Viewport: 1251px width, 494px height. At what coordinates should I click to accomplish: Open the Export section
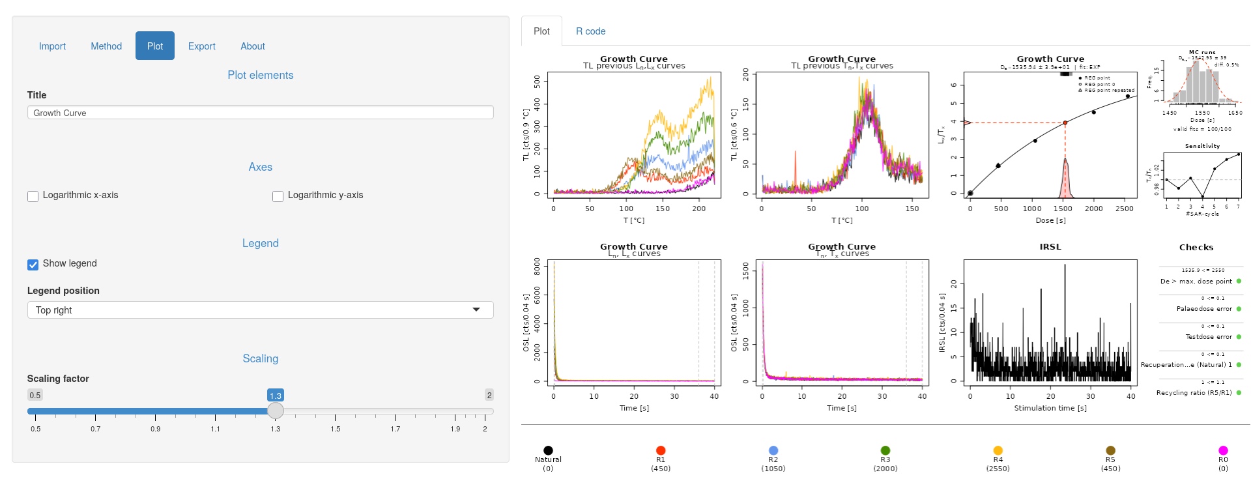pos(201,46)
